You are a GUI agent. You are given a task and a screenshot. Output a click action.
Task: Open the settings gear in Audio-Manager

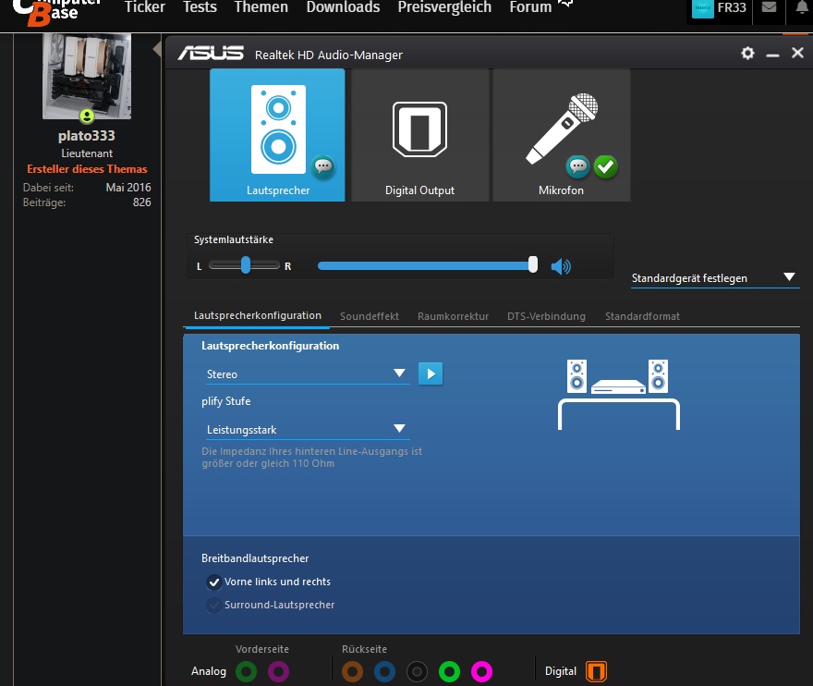click(x=747, y=53)
